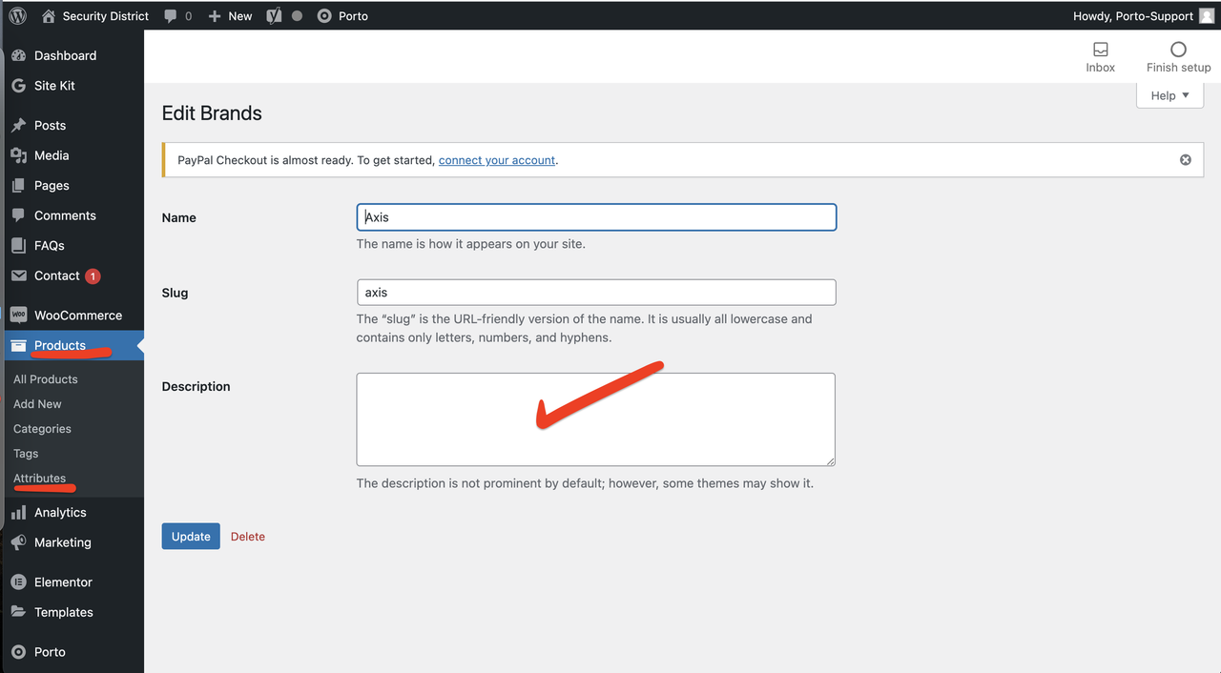Select Categories submenu item
This screenshot has height=673, width=1221.
[42, 429]
